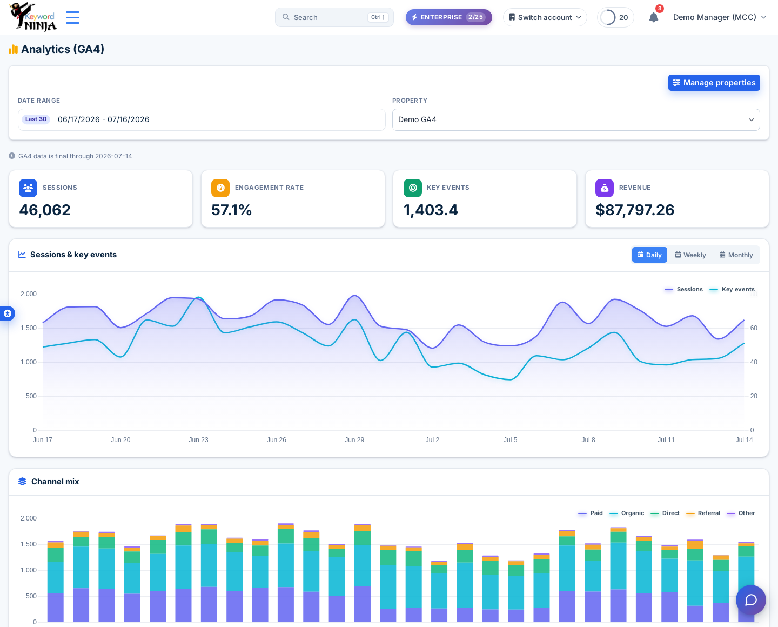Toggle Referral series in Channel mix legend

[x=703, y=513]
